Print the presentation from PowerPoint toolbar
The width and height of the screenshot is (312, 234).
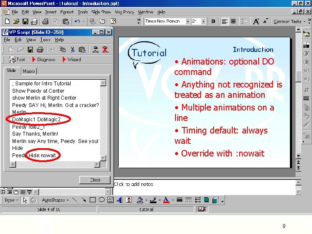point(45,21)
